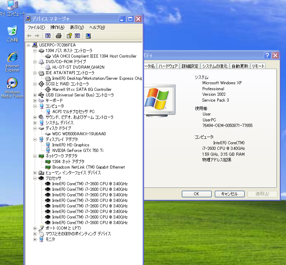Viewport: 286px width, 265px height.
Task: Open the ヘルプ(H) menu
Action: pos(97,27)
